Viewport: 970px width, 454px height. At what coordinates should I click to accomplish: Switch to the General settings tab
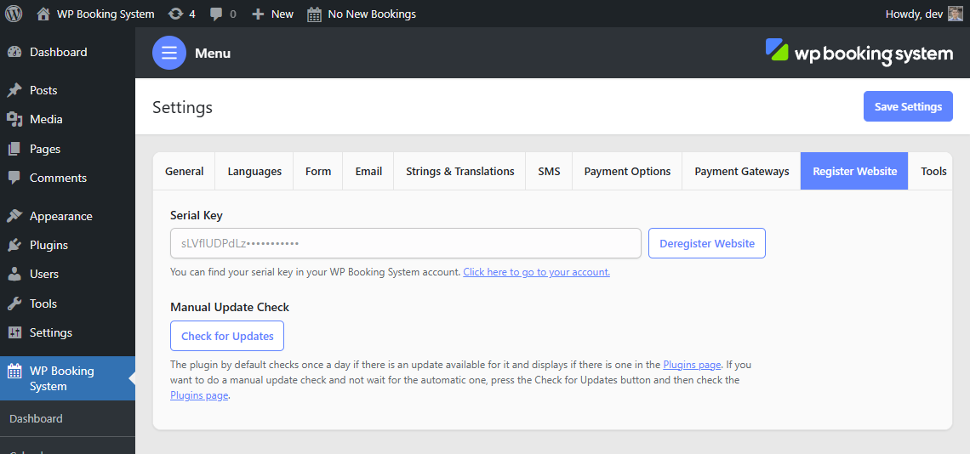(185, 172)
